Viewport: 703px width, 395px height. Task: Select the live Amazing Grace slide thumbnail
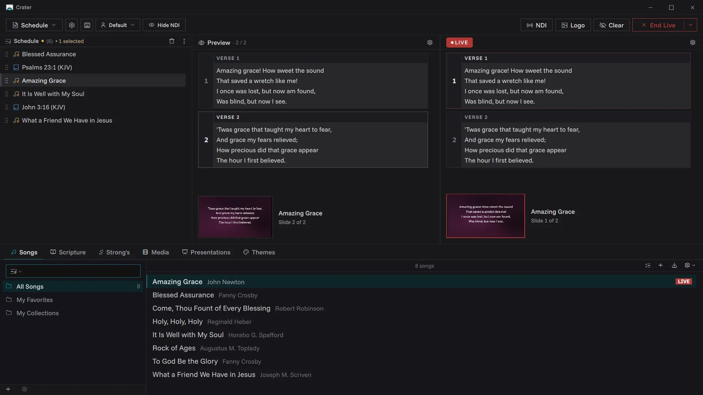(486, 216)
